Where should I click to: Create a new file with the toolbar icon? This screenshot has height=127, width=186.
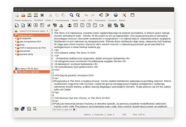coord(17,15)
